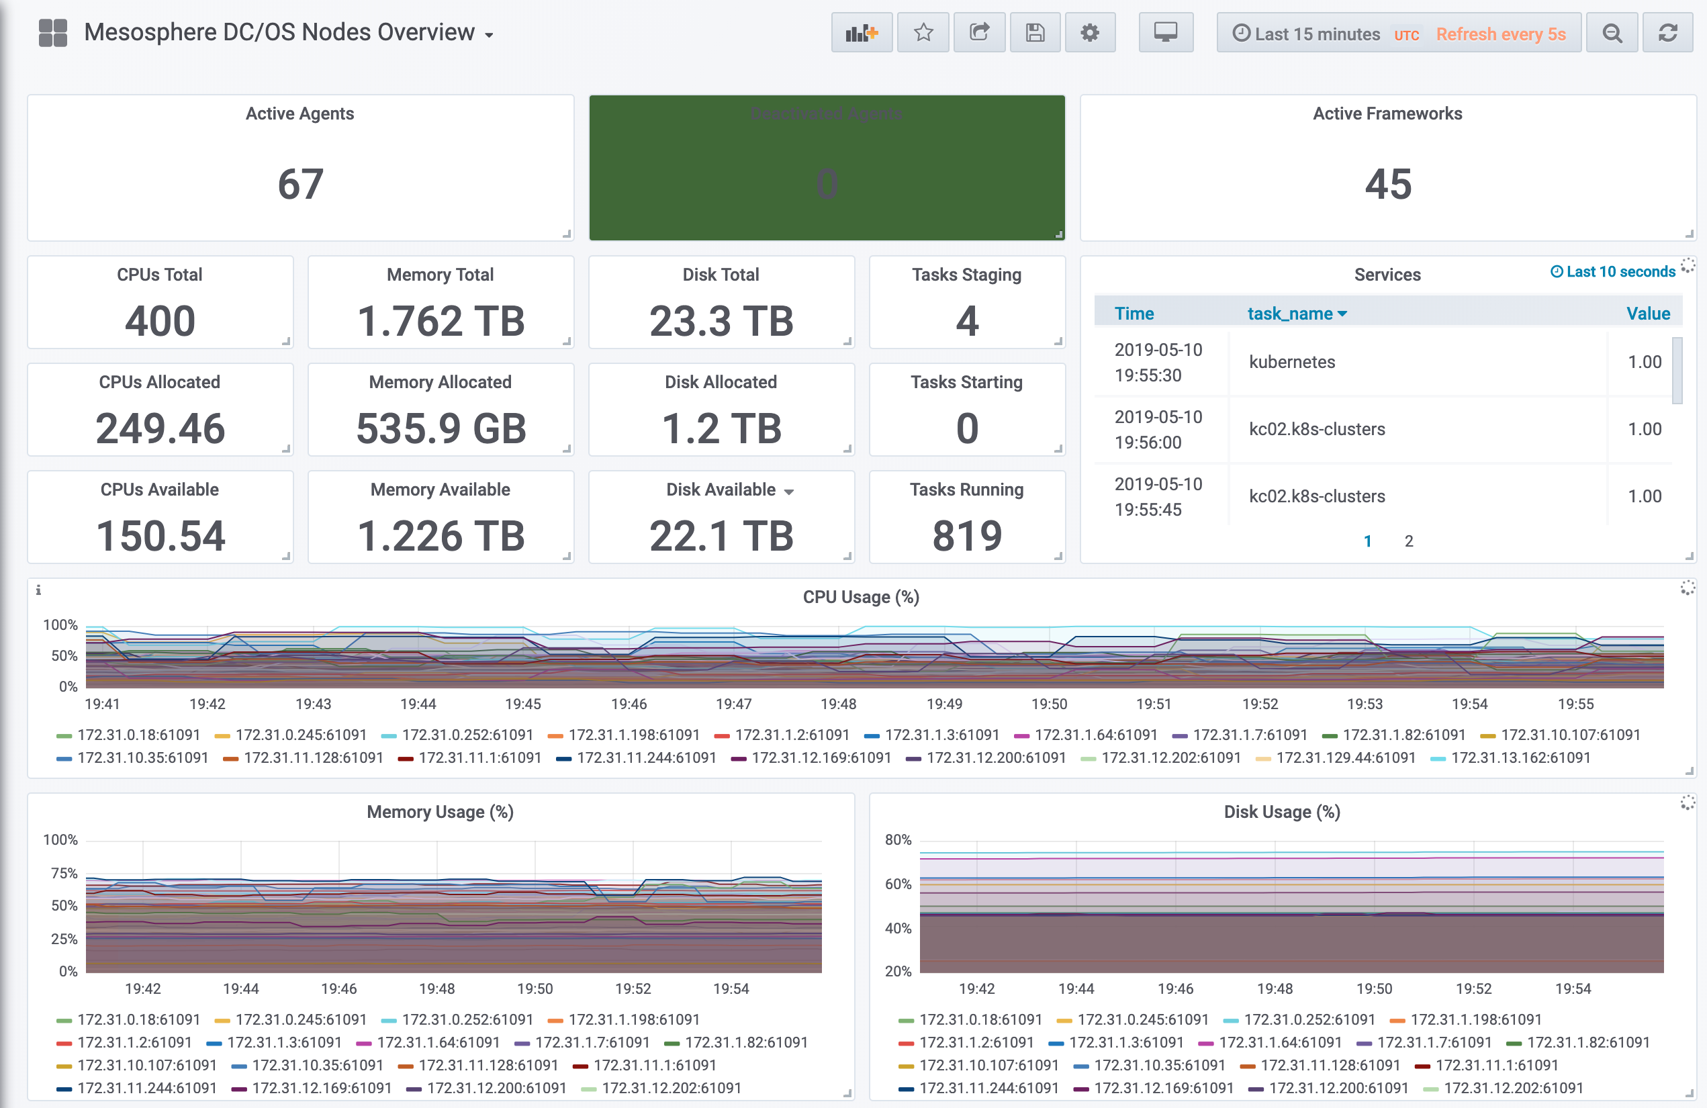The image size is (1707, 1108).
Task: Open the Share dashboard icon
Action: (979, 33)
